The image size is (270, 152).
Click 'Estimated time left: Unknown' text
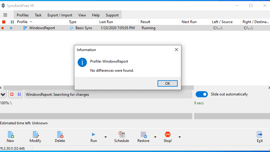pos(24,123)
